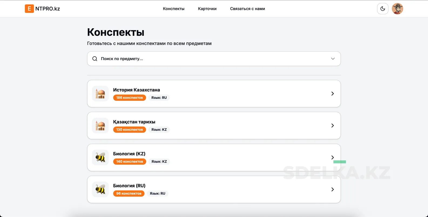Click the 186 конспектов orange badge
The width and height of the screenshot is (428, 217).
tap(130, 98)
